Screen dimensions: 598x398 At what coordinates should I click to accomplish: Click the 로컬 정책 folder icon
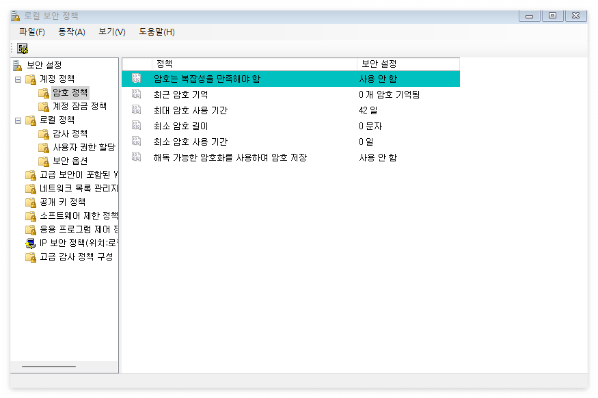point(31,120)
